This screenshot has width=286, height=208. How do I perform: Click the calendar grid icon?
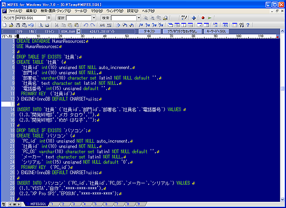pyautogui.click(x=235, y=25)
